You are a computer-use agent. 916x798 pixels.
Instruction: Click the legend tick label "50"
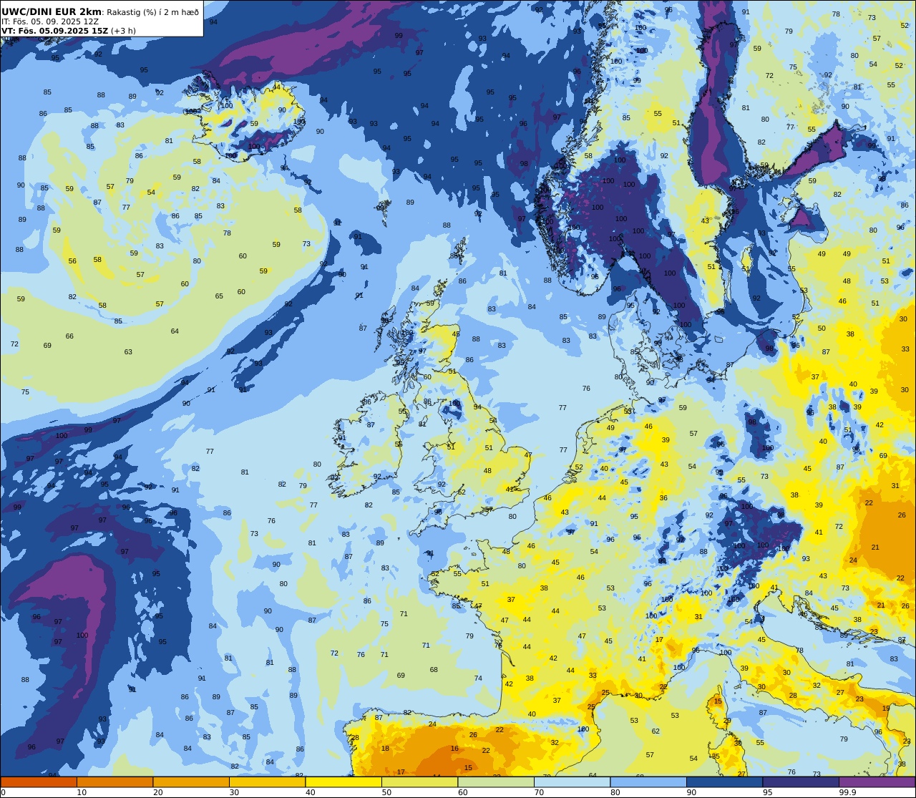click(x=386, y=792)
